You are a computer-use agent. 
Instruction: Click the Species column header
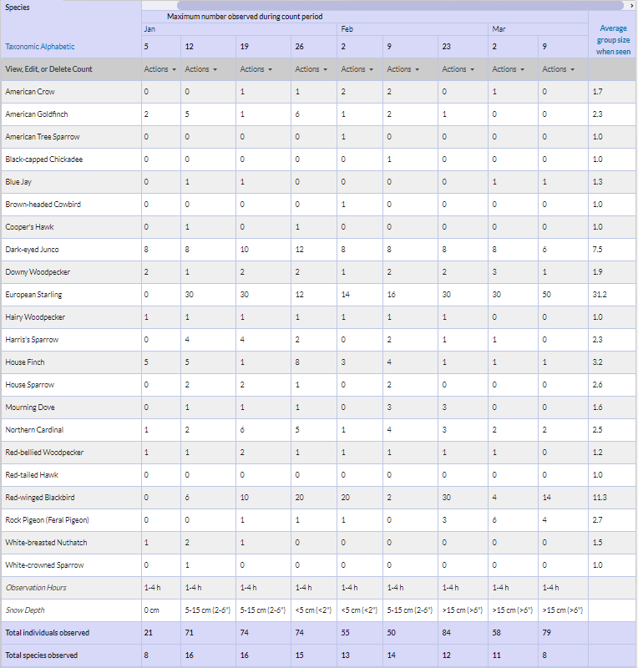[x=18, y=8]
